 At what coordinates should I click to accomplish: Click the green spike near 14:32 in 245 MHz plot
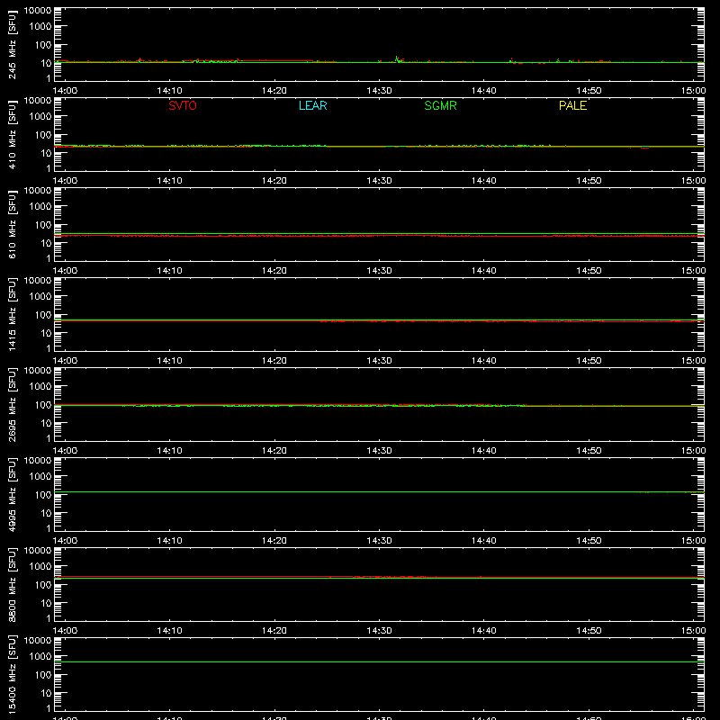[x=397, y=58]
